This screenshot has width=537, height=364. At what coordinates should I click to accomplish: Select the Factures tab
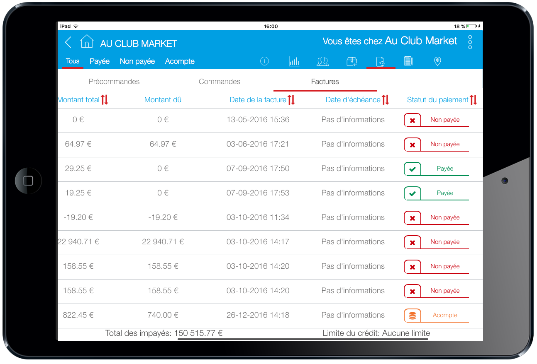click(x=325, y=82)
